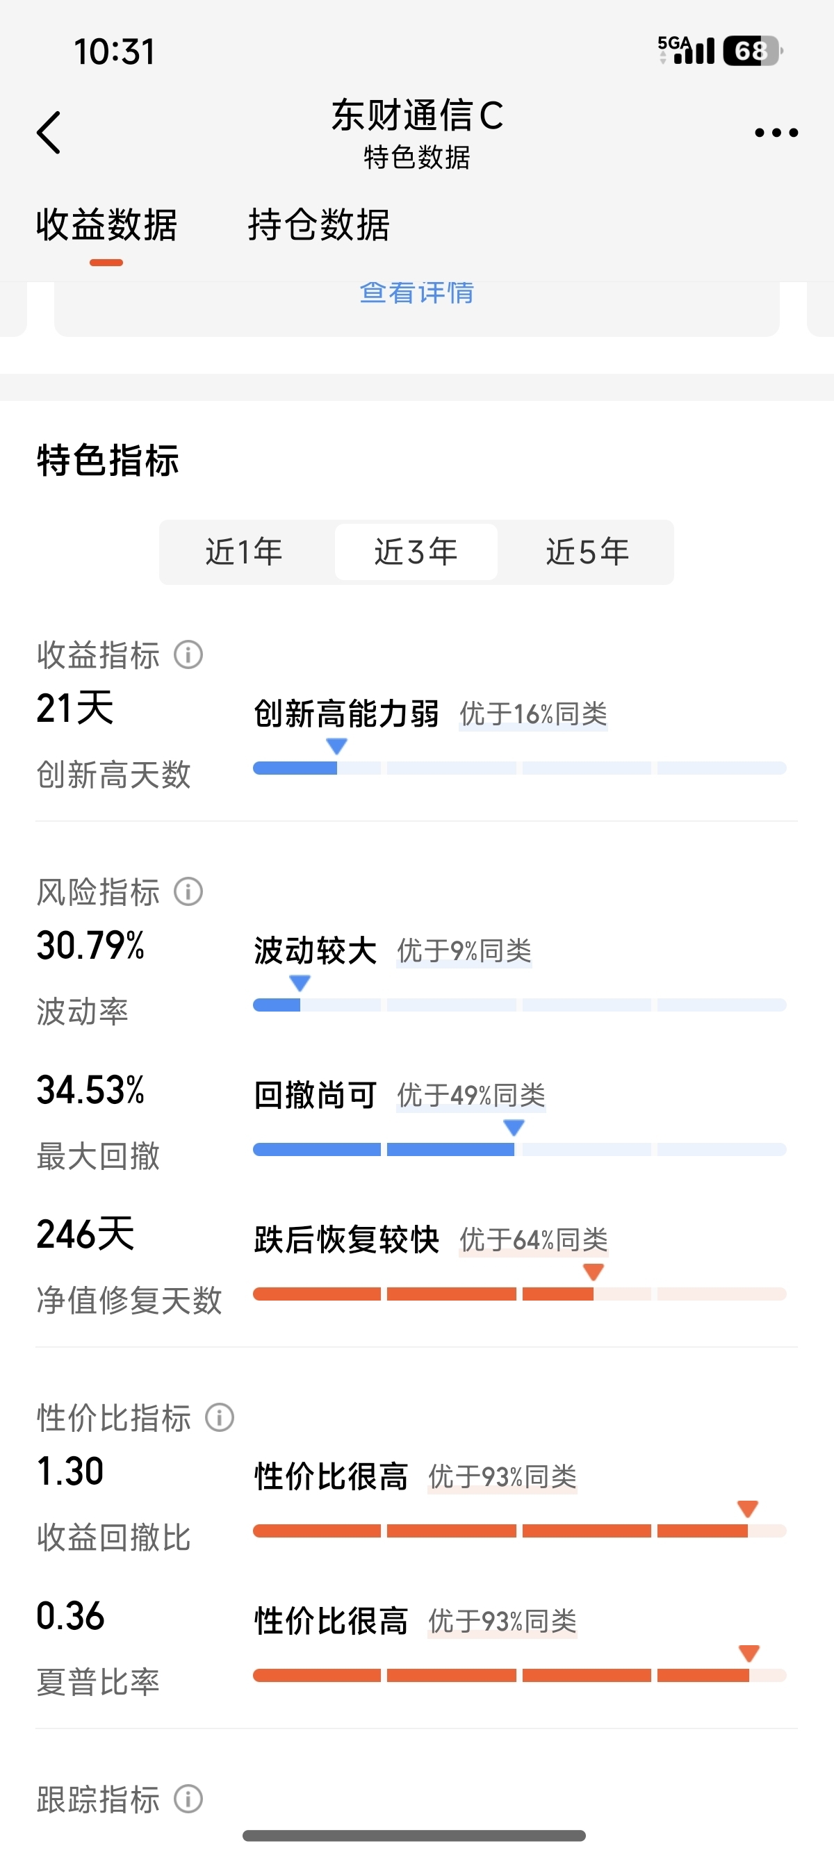Tap the bottom home indicator bar
Viewport: 834px width, 1855px height.
[x=414, y=1835]
